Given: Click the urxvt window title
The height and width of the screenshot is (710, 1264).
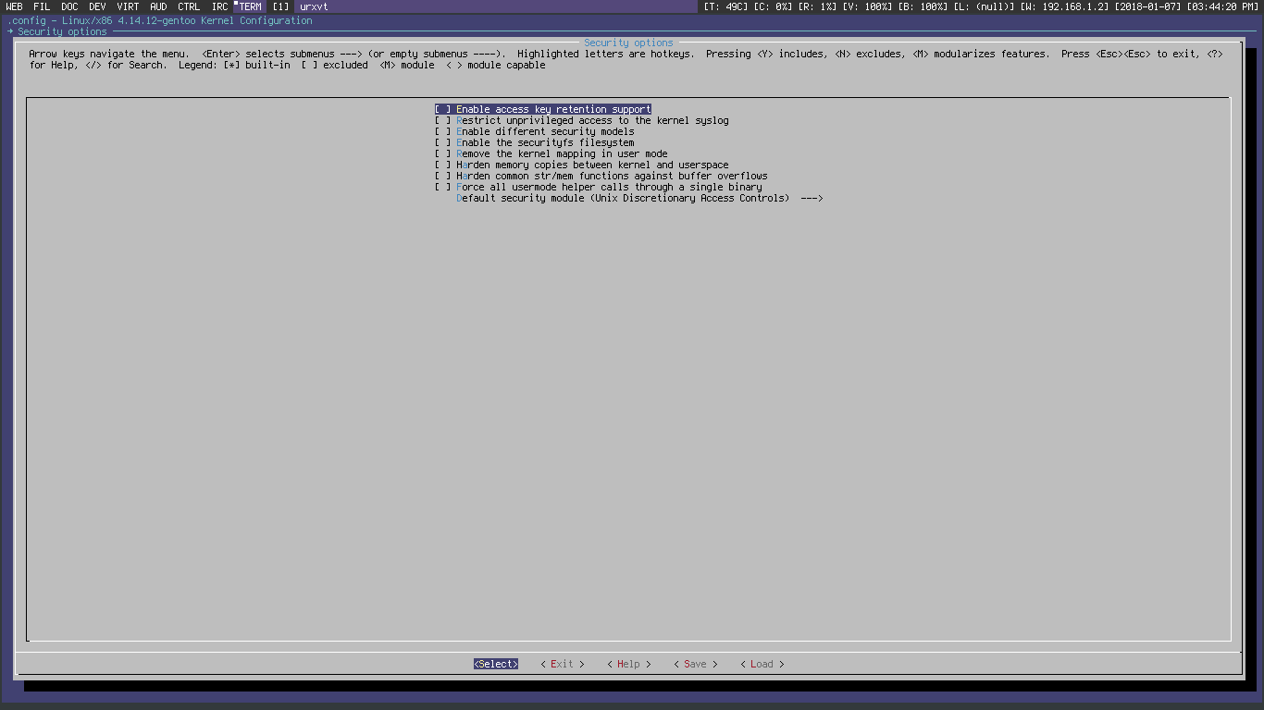Looking at the screenshot, I should click(x=314, y=6).
